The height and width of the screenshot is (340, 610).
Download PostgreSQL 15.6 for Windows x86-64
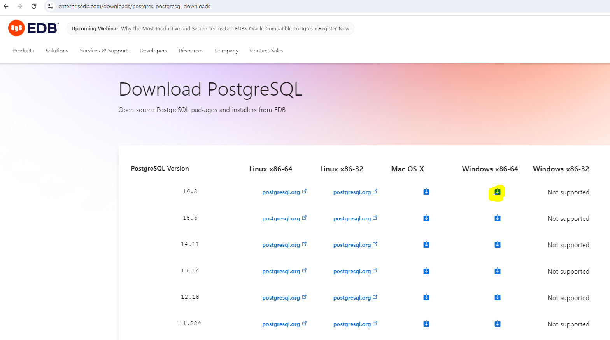[498, 218]
